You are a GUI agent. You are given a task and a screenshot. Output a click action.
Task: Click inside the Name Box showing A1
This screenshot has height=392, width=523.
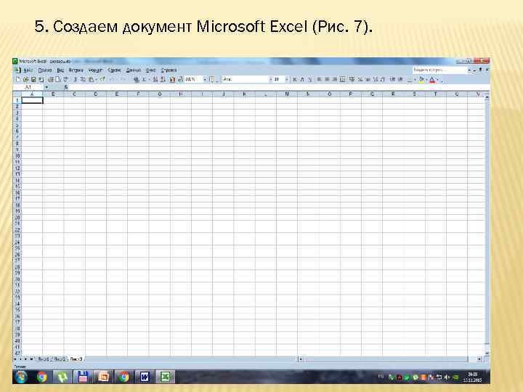point(28,87)
